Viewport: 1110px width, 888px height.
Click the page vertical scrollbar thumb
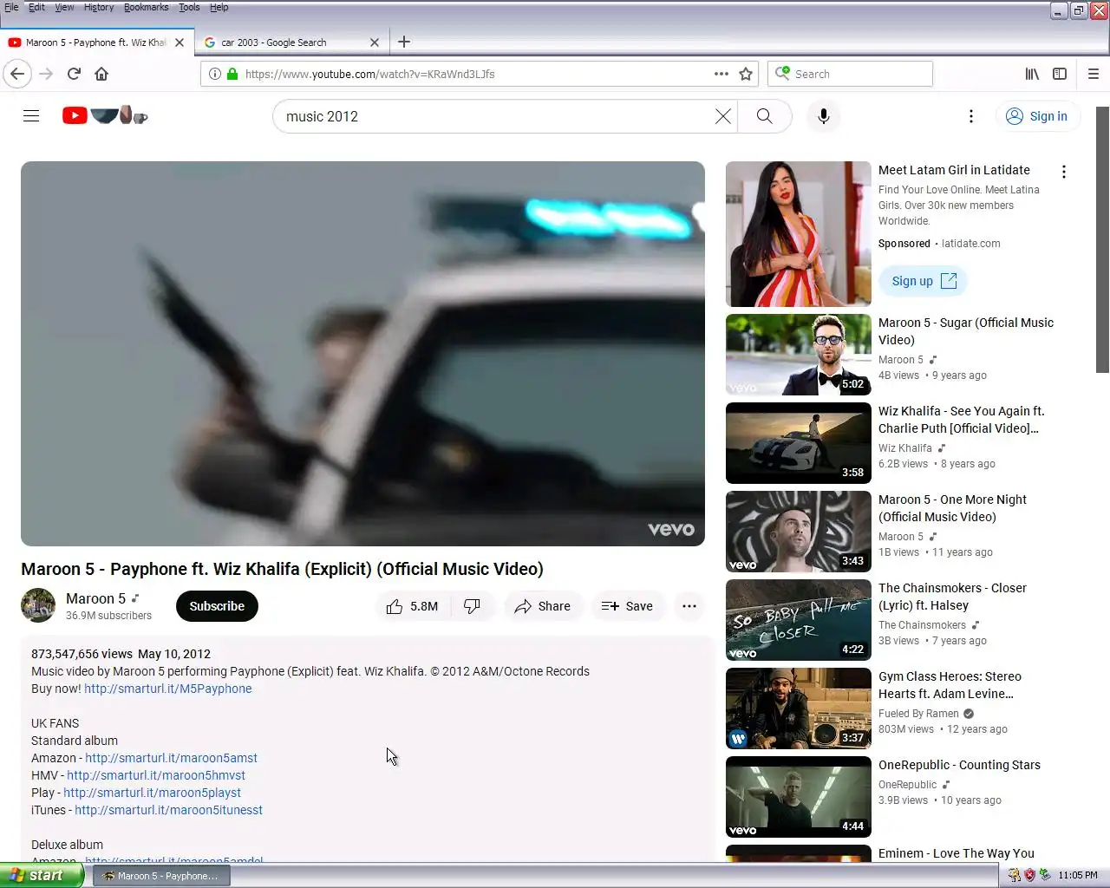[x=1102, y=239]
